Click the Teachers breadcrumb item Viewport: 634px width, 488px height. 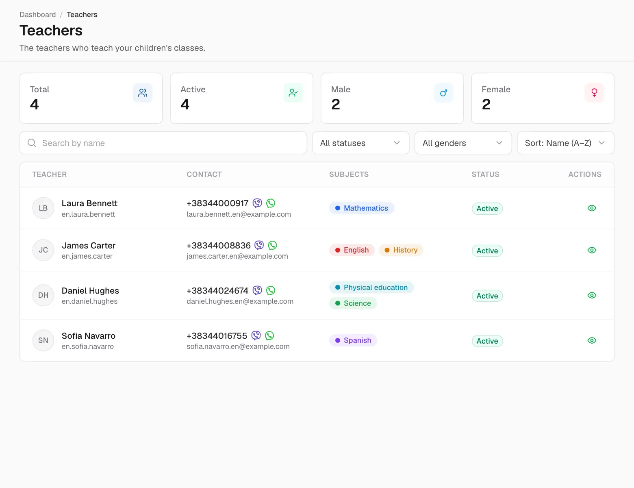point(82,15)
